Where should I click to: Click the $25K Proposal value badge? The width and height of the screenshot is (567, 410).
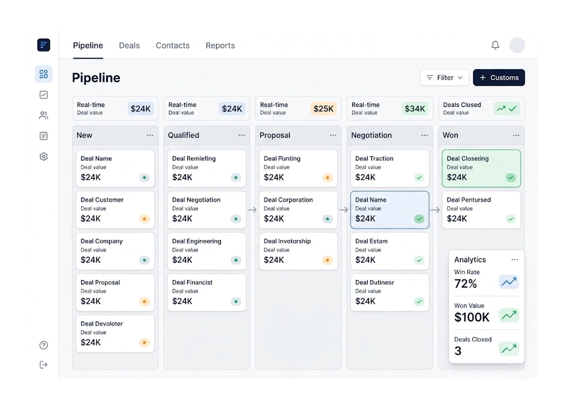(x=323, y=109)
